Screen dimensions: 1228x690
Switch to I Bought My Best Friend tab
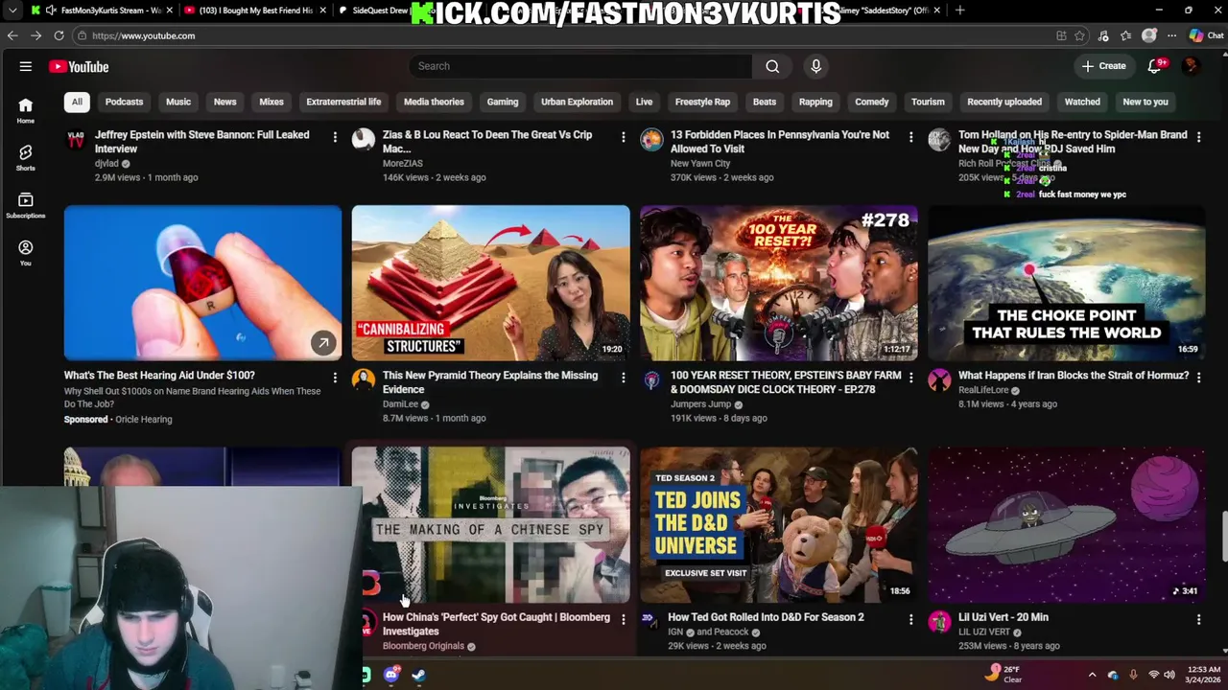click(254, 11)
